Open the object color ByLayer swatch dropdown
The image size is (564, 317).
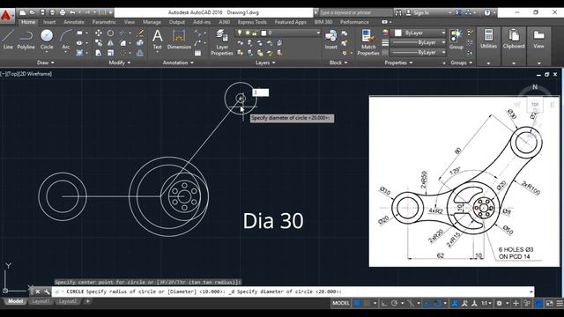[419, 33]
